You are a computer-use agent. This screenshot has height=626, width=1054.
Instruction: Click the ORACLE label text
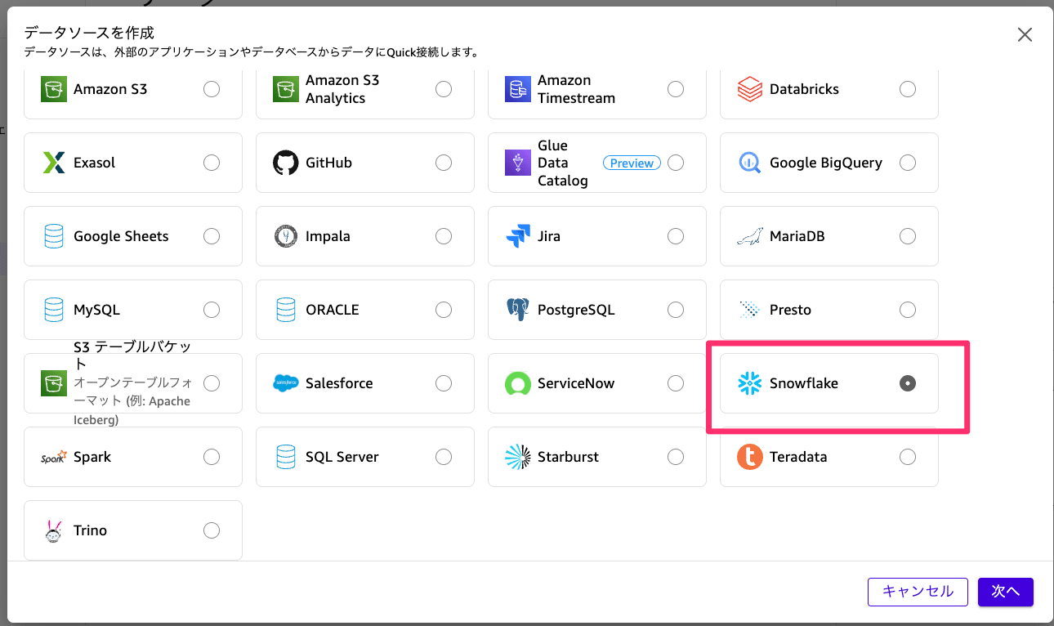point(333,310)
